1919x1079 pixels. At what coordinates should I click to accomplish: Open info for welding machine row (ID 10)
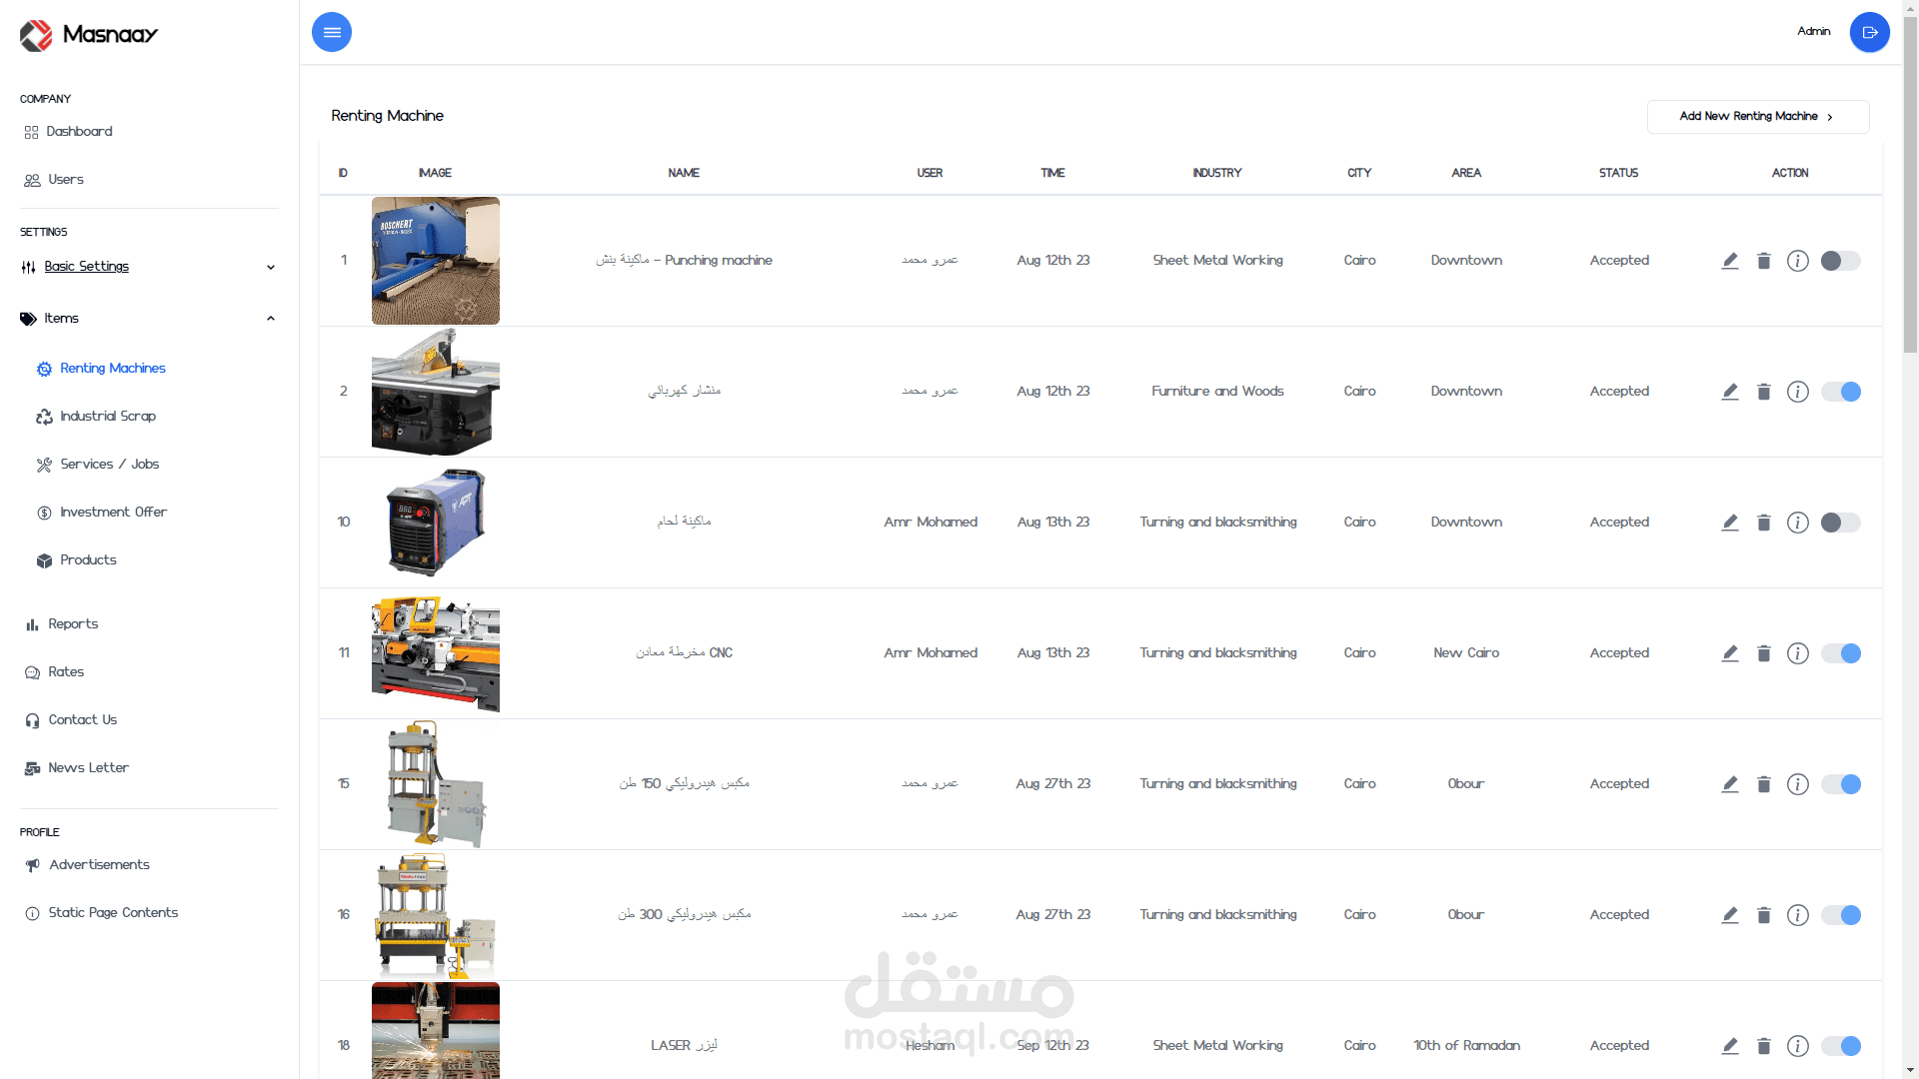(1798, 523)
